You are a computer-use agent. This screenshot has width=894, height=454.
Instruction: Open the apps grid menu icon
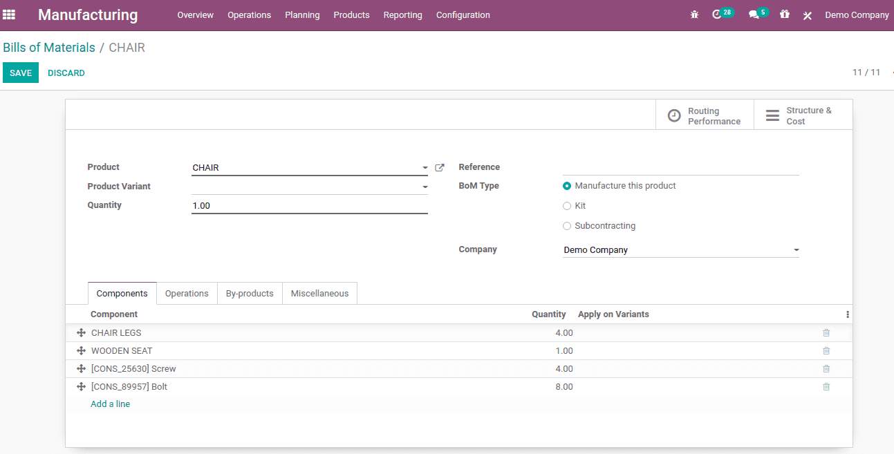tap(9, 15)
